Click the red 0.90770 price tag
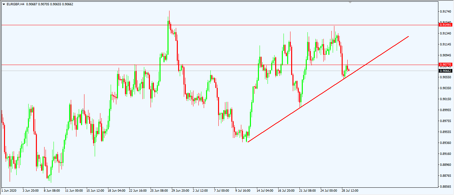The image size is (454, 195). pos(445,65)
